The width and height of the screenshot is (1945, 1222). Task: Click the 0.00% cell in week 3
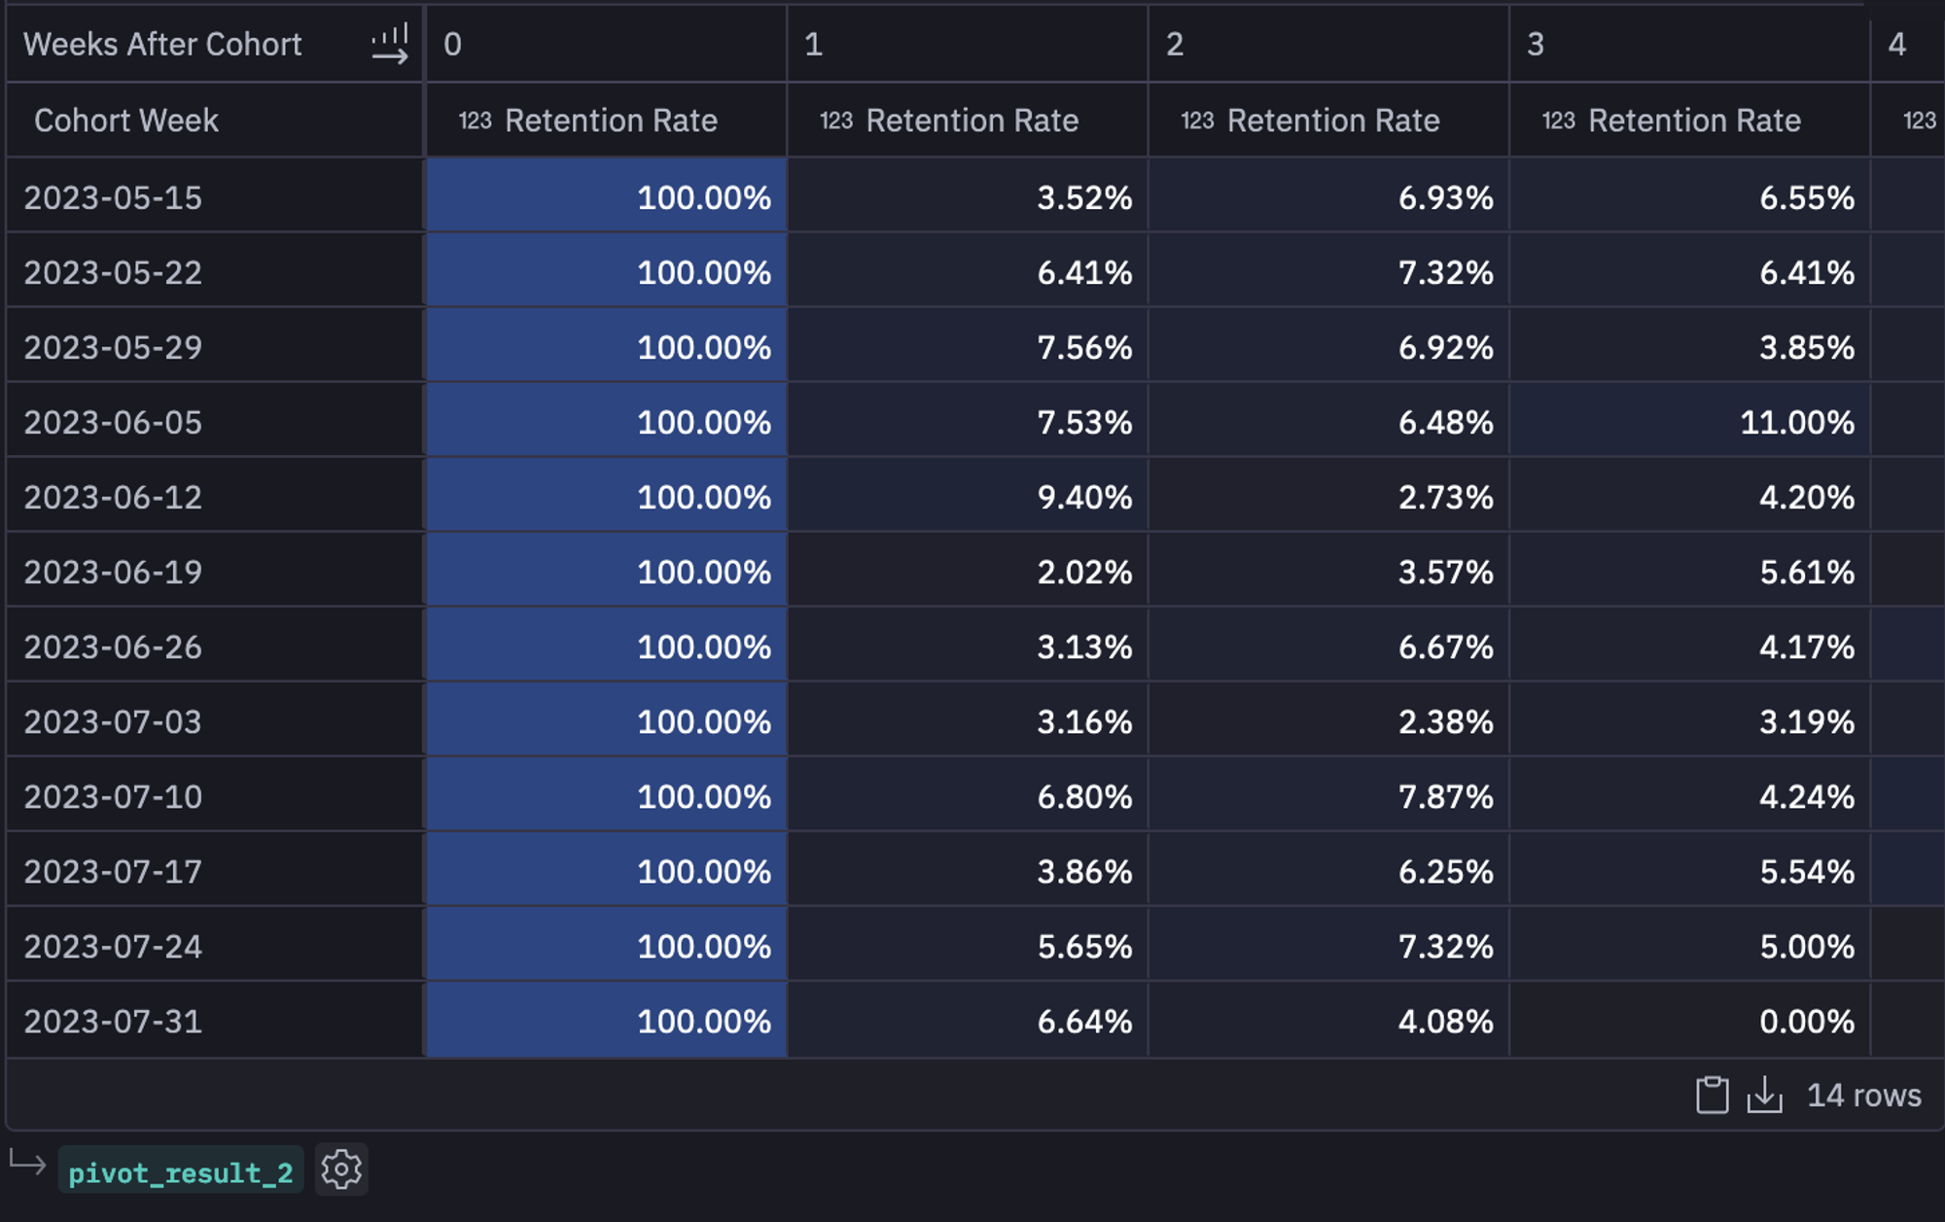click(x=1806, y=1022)
